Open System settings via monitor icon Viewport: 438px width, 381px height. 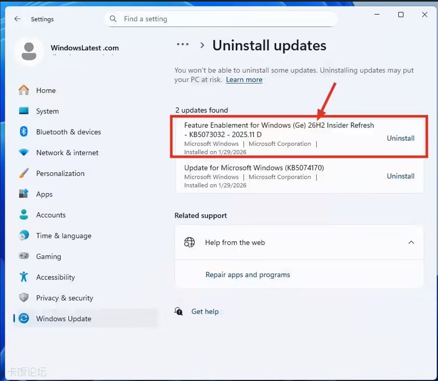[24, 111]
